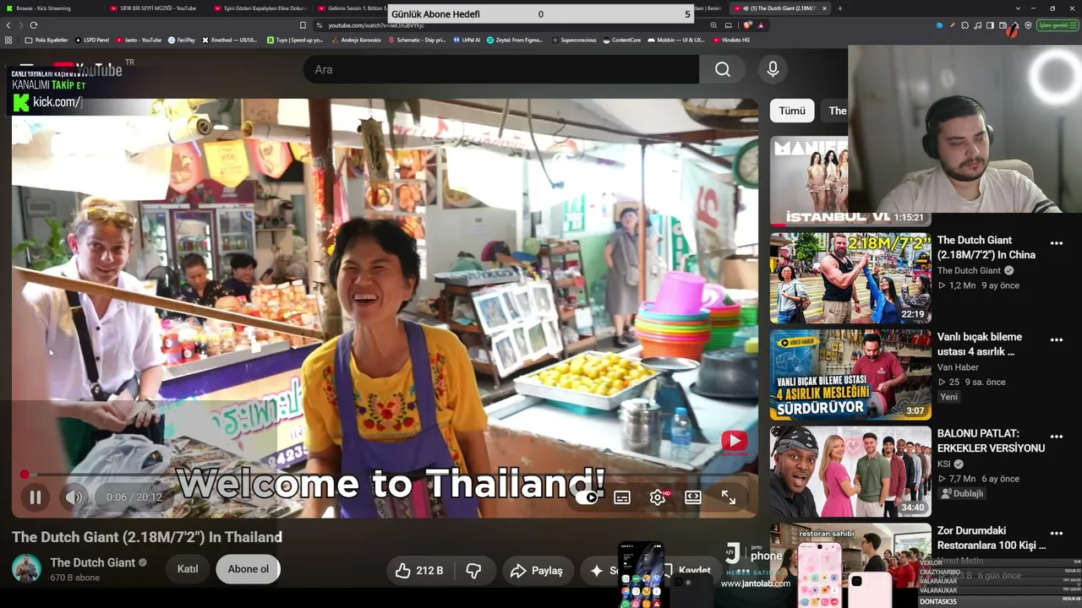Share the video via Paylaş
Viewport: 1082px width, 608px height.
click(x=536, y=571)
